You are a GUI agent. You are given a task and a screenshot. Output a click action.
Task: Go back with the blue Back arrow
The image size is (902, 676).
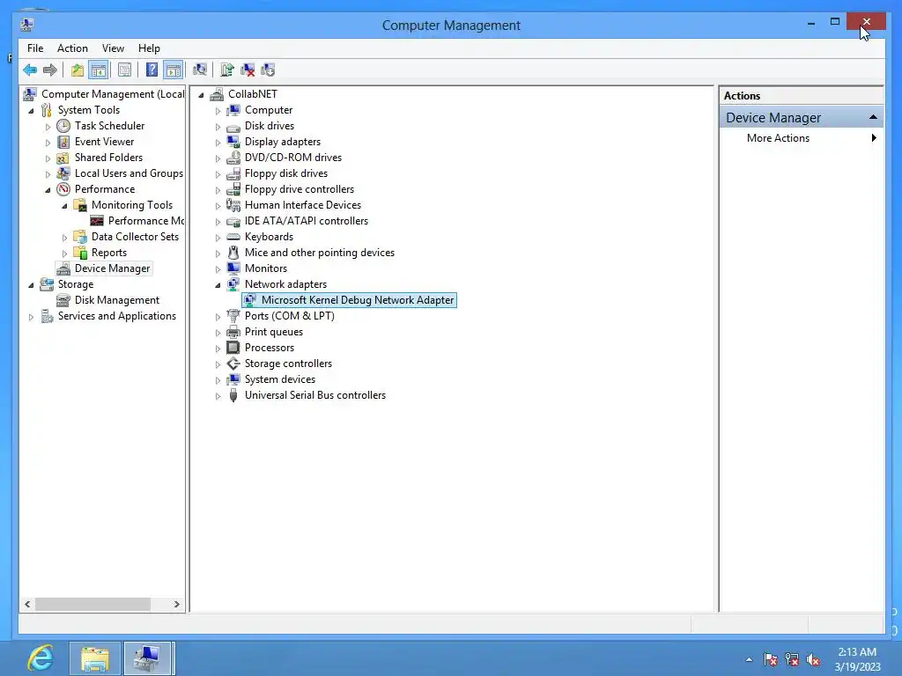(30, 70)
